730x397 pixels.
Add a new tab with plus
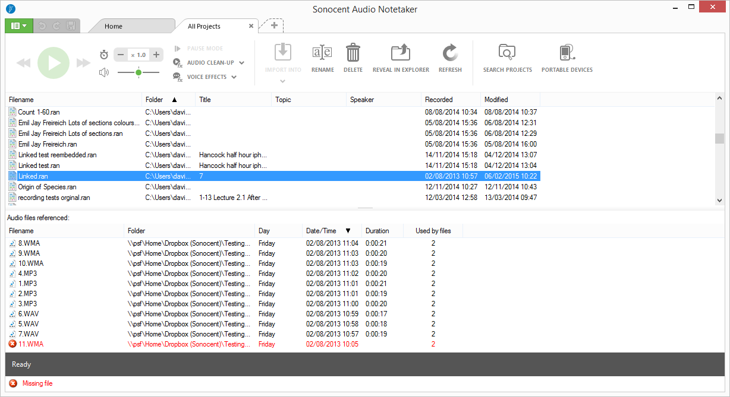click(x=274, y=26)
